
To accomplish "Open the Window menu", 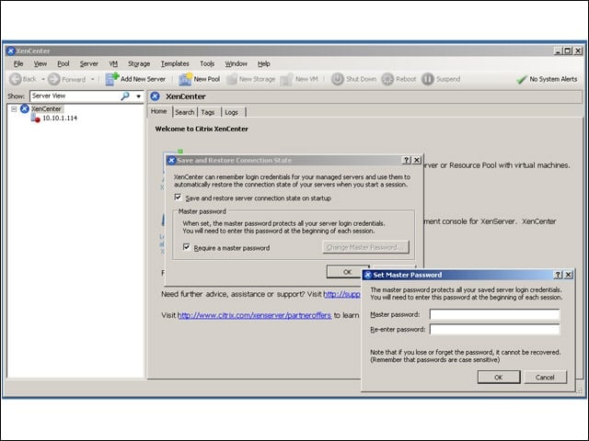I will (236, 63).
